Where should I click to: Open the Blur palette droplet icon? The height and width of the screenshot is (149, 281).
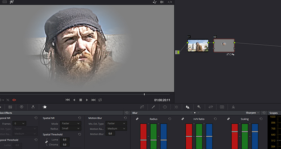[188, 107]
